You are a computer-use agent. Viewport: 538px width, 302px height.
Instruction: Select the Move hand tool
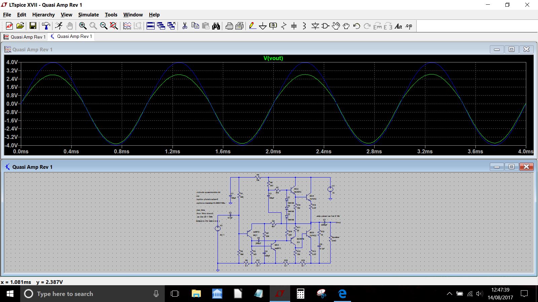(x=336, y=26)
